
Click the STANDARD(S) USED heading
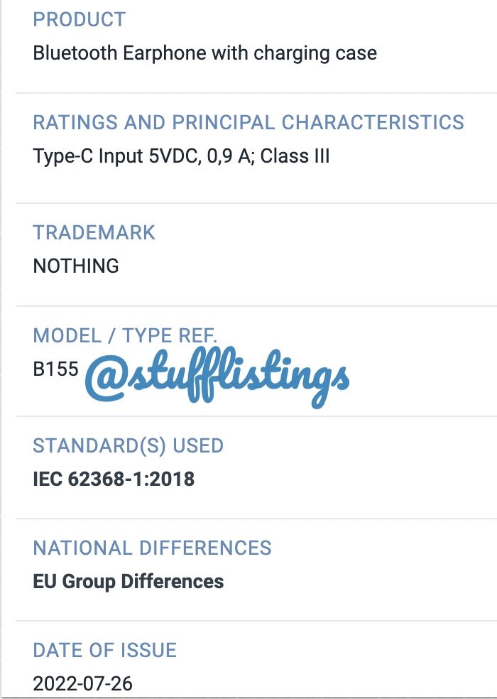[x=129, y=446]
